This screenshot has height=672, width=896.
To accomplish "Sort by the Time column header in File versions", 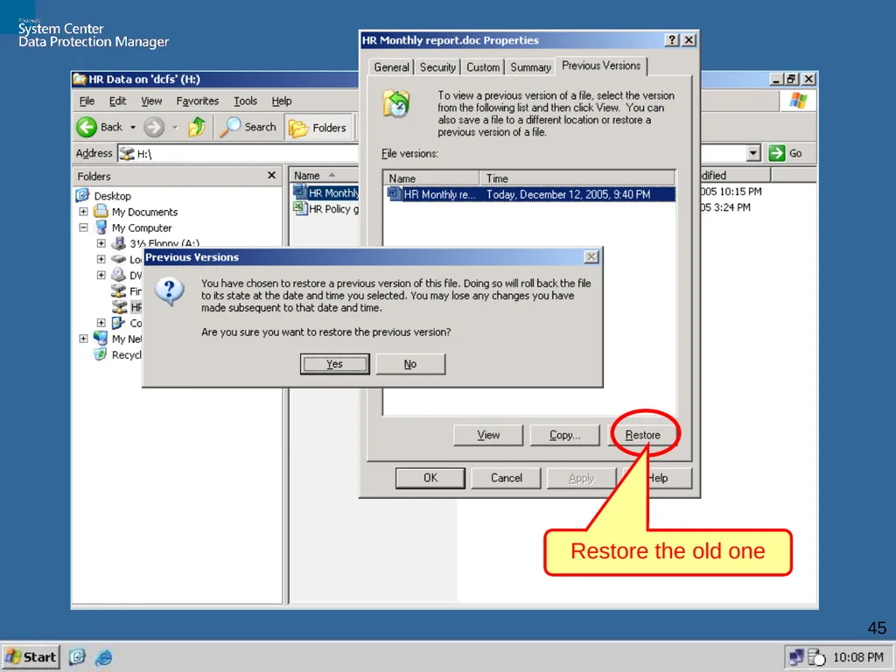I will coord(577,178).
